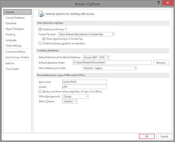This screenshot has width=175, height=142.
Task: Click the General options people icon
Action: click(x=41, y=14)
